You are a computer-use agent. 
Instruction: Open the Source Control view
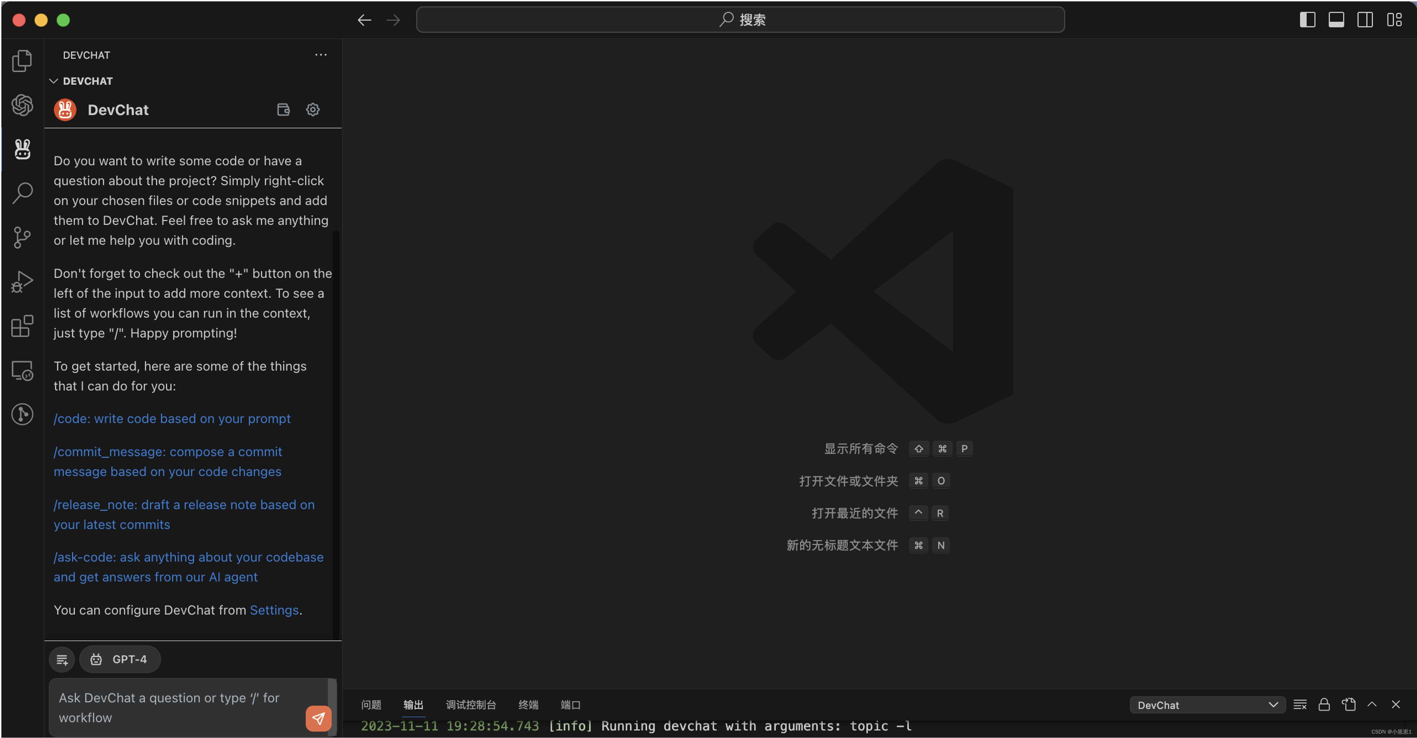(x=22, y=237)
